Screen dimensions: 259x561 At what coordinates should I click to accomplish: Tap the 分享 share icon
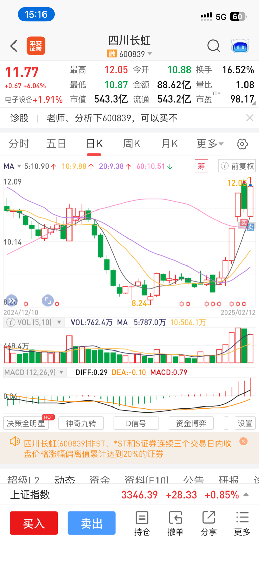pos(209,524)
